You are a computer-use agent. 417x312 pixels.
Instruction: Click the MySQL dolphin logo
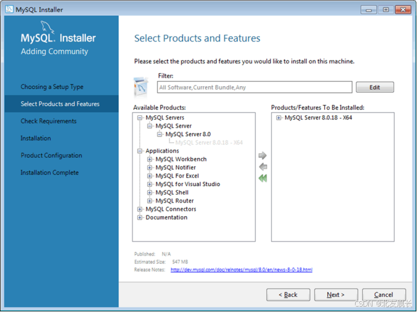(48, 27)
